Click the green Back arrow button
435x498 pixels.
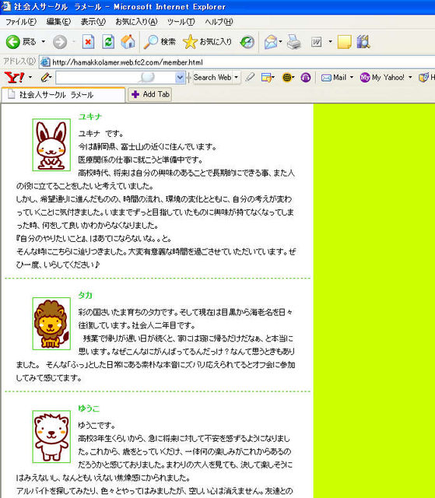pos(13,41)
